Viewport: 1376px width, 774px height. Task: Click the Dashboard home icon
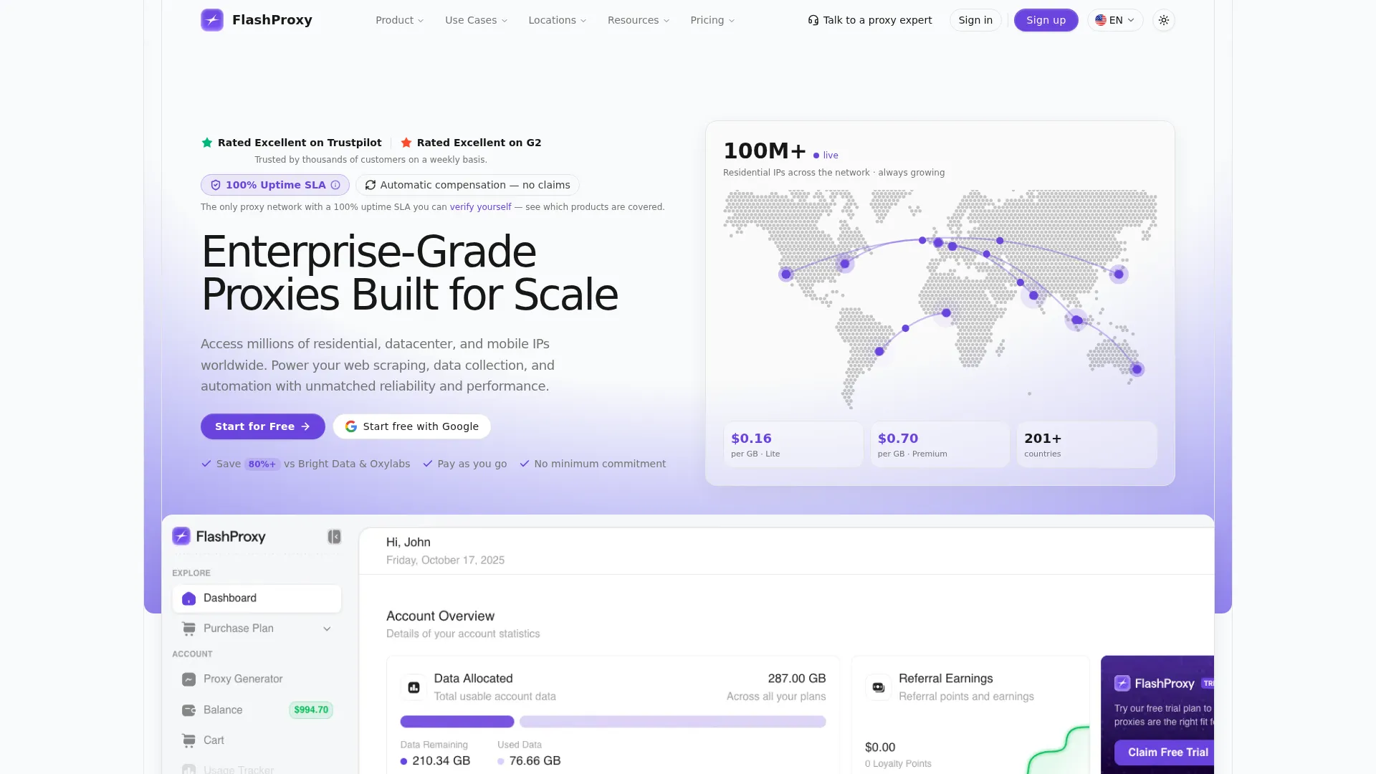click(x=189, y=598)
